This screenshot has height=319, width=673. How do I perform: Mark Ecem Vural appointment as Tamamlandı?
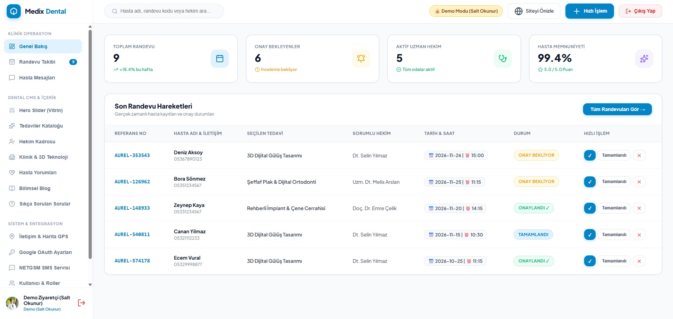[614, 261]
